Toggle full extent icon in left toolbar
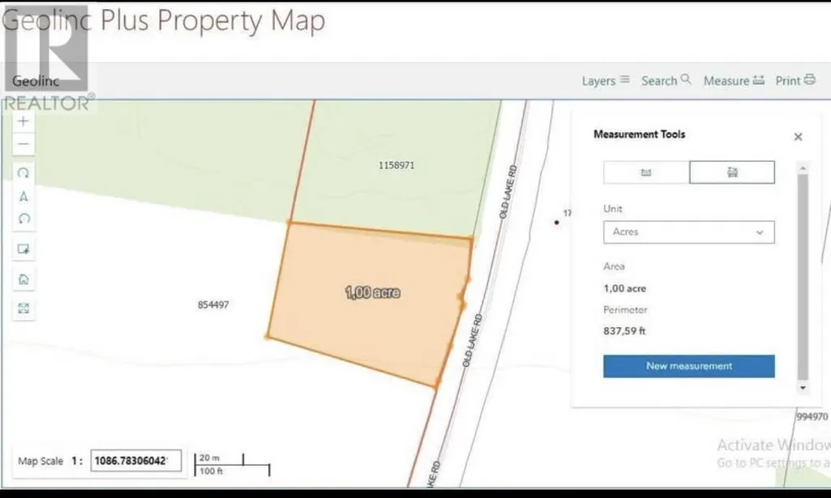Image resolution: width=831 pixels, height=498 pixels. (x=24, y=309)
